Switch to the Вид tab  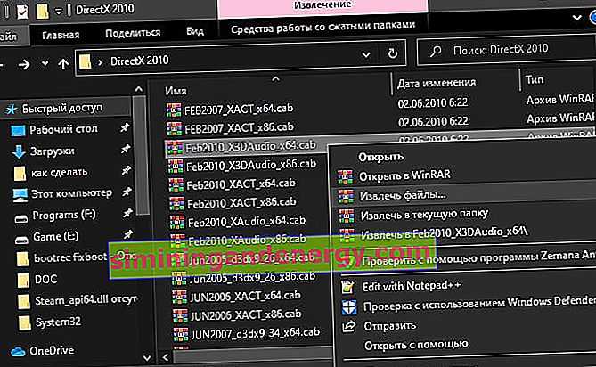195,31
